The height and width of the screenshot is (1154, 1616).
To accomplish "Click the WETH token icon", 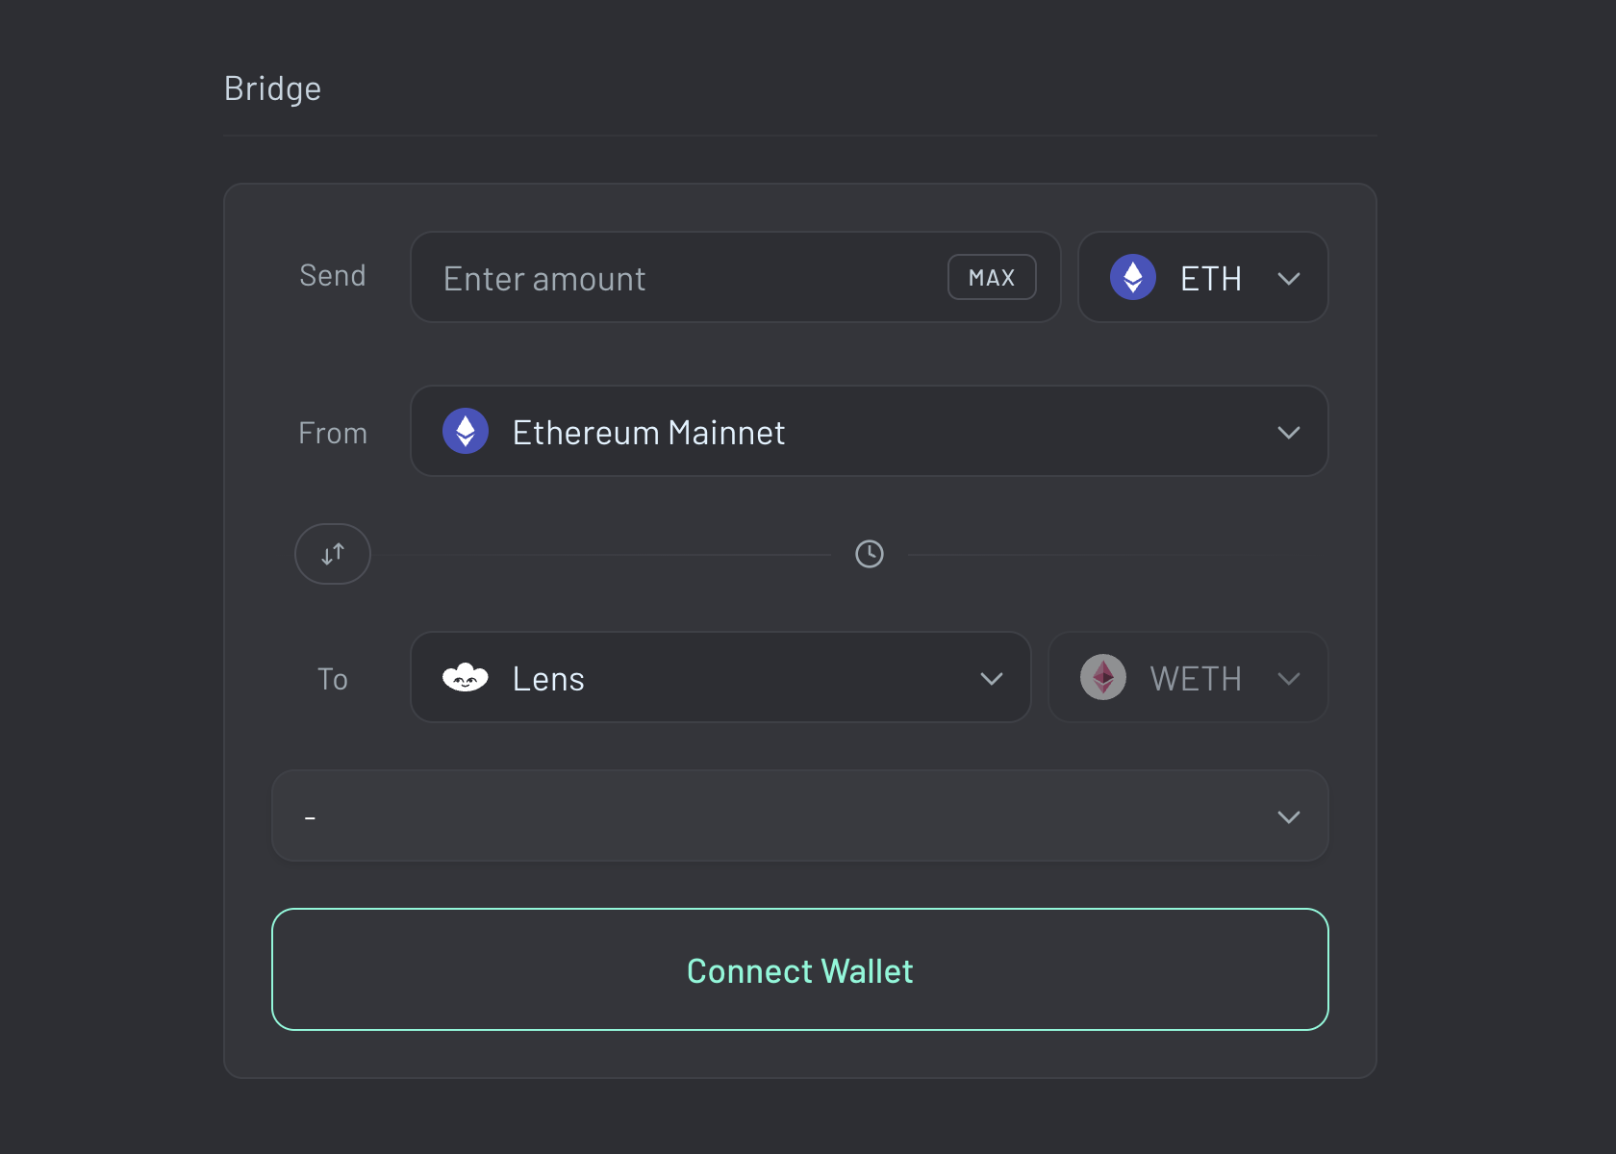I will pos(1102,677).
